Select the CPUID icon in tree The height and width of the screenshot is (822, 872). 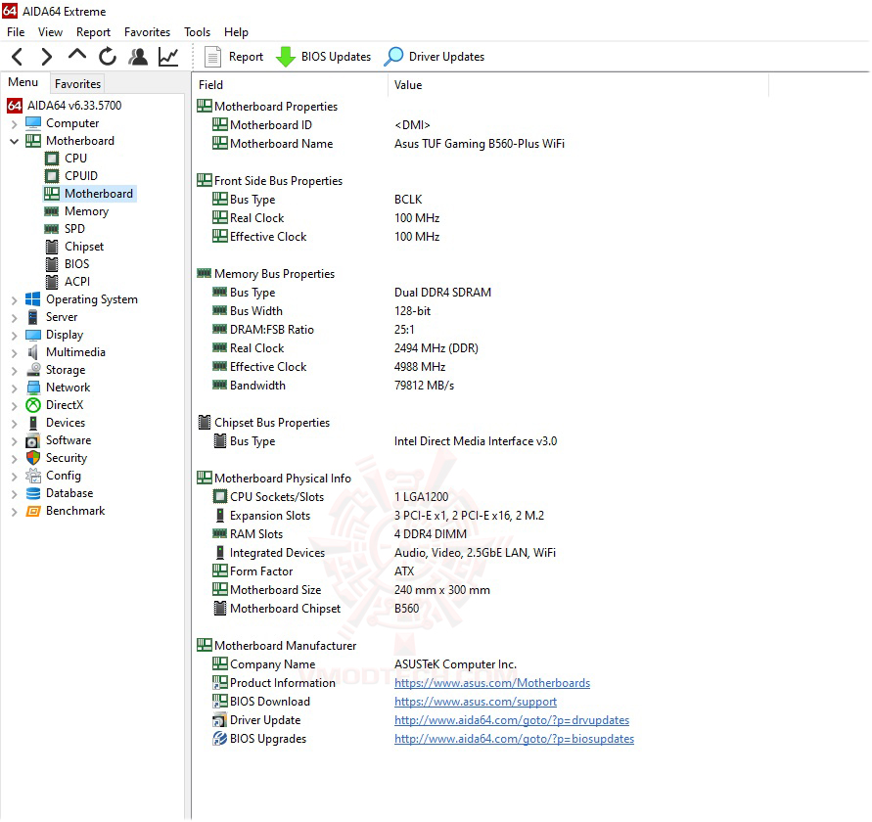pos(52,176)
